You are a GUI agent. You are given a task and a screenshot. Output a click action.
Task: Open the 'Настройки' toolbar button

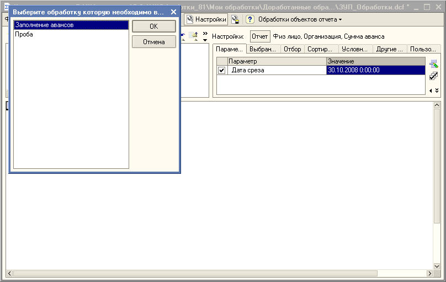pos(206,19)
